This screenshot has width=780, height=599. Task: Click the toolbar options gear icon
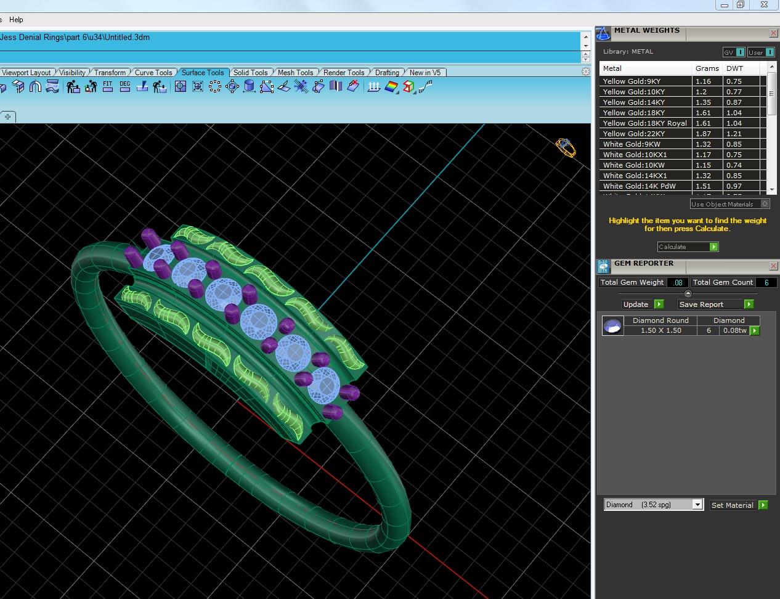tap(586, 71)
